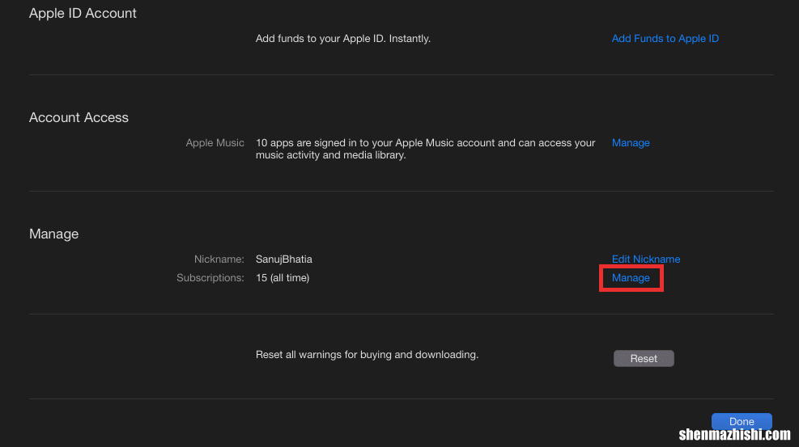Image resolution: width=799 pixels, height=447 pixels.
Task: Click the '10 apps are signed in' description
Action: 426,149
